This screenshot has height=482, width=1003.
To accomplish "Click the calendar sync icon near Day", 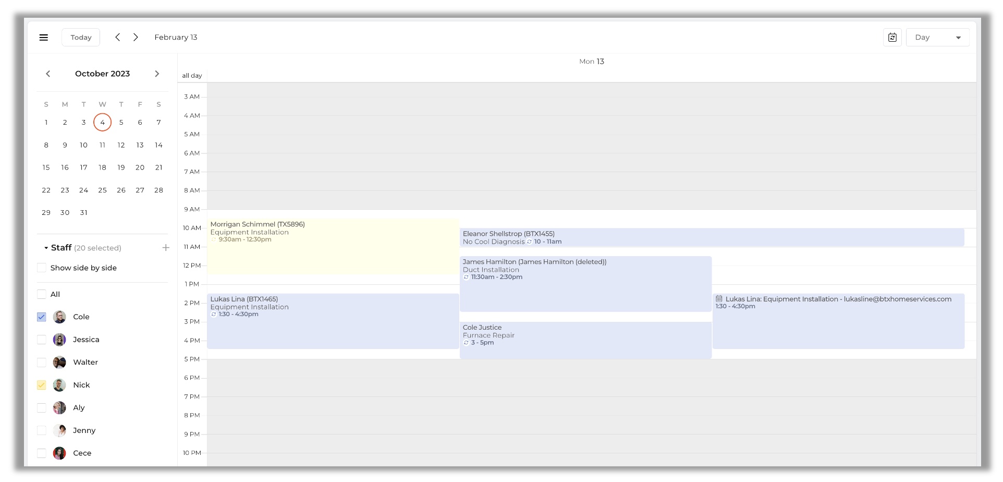I will click(x=892, y=38).
